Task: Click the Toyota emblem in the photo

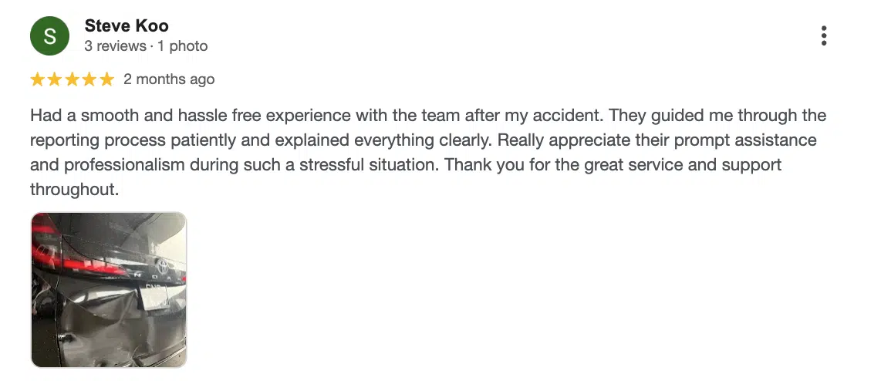Action: pos(162,264)
